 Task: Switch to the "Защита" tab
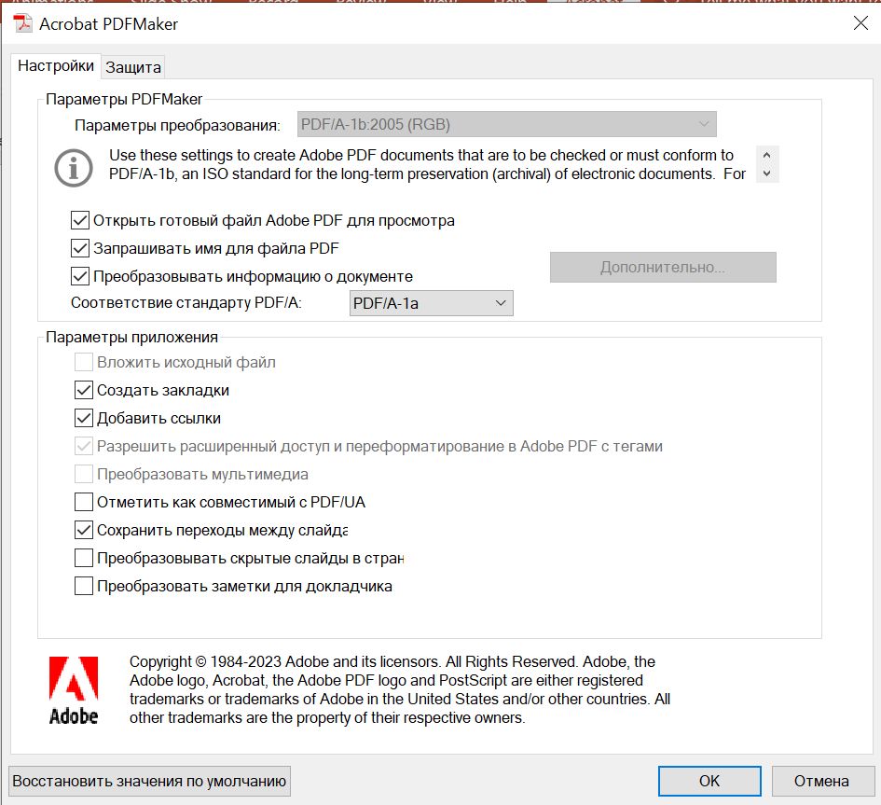point(133,66)
